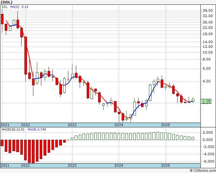The height and width of the screenshot is (173, 216).
Task: Click the current price tag 2.28
Action: [x=206, y=101]
